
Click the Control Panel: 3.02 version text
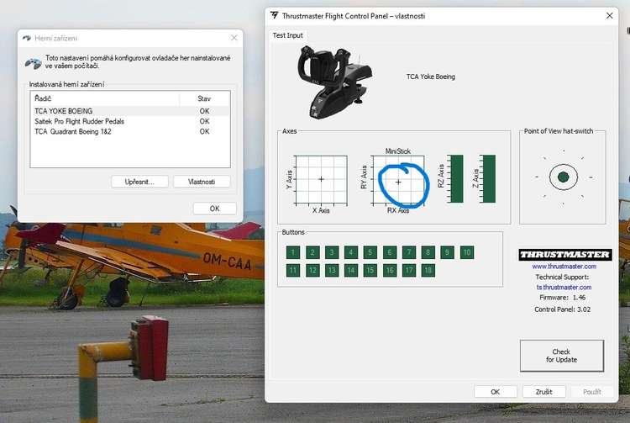(562, 309)
